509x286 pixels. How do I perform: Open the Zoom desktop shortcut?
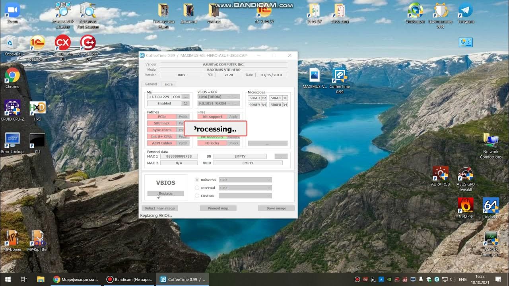(12, 13)
